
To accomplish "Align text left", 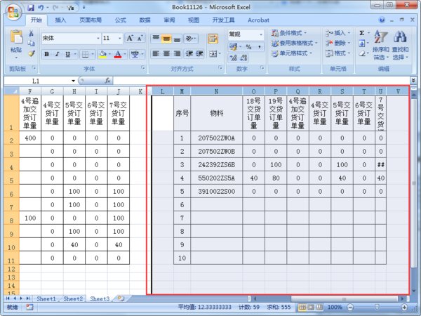I will [x=156, y=54].
